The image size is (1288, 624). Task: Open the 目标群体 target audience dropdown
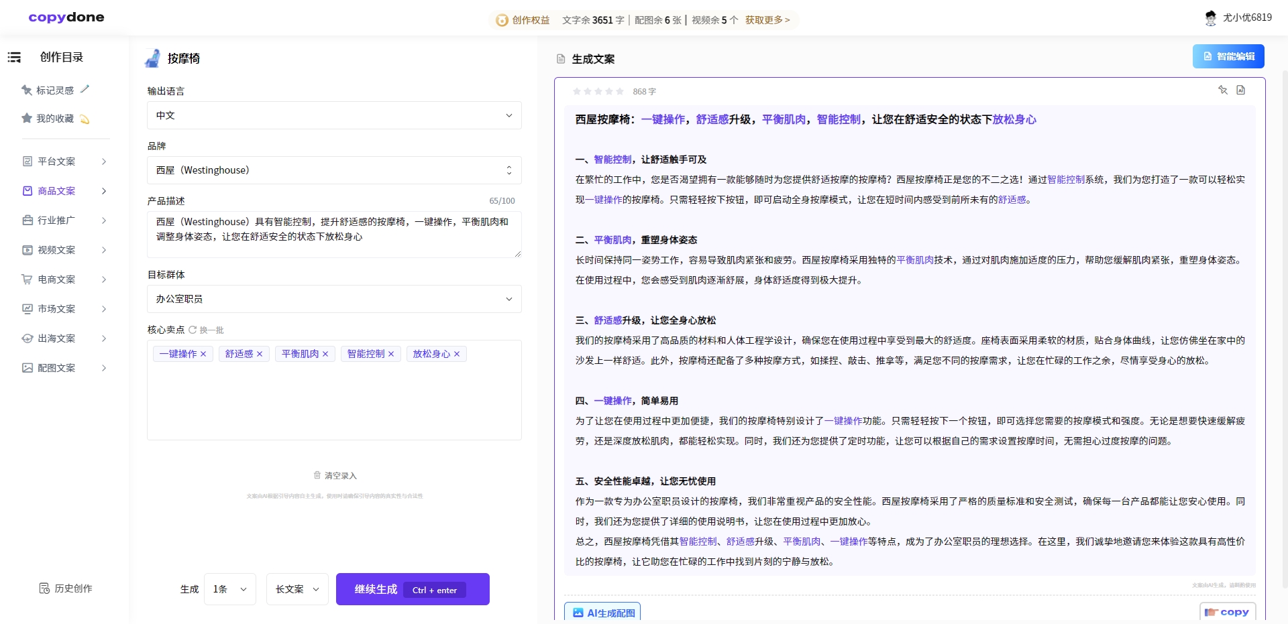point(333,299)
